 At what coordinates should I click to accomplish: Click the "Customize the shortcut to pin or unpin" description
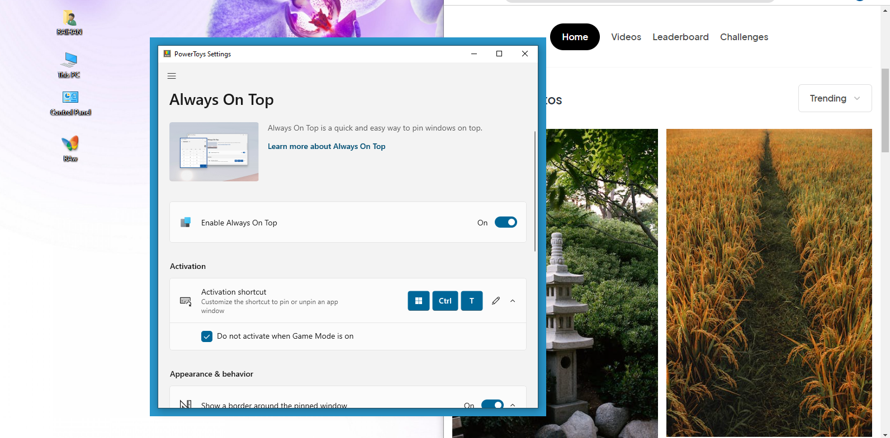269,306
